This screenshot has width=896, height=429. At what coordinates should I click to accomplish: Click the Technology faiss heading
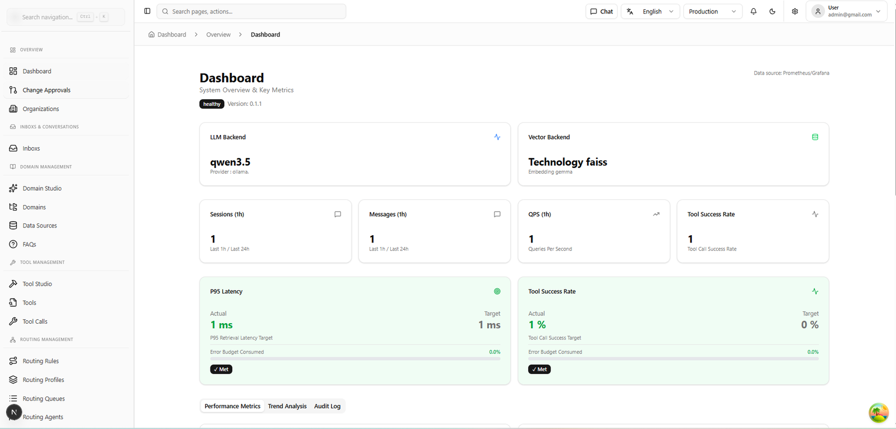pyautogui.click(x=567, y=162)
